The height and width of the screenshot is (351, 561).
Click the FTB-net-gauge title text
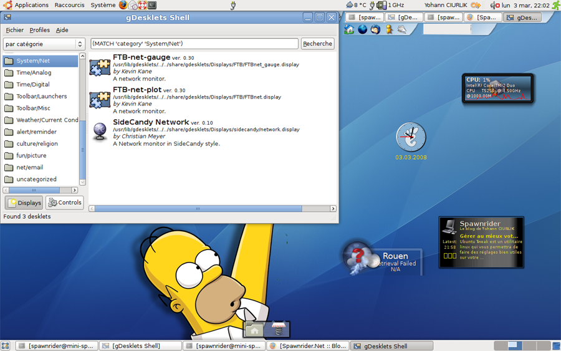pyautogui.click(x=141, y=57)
